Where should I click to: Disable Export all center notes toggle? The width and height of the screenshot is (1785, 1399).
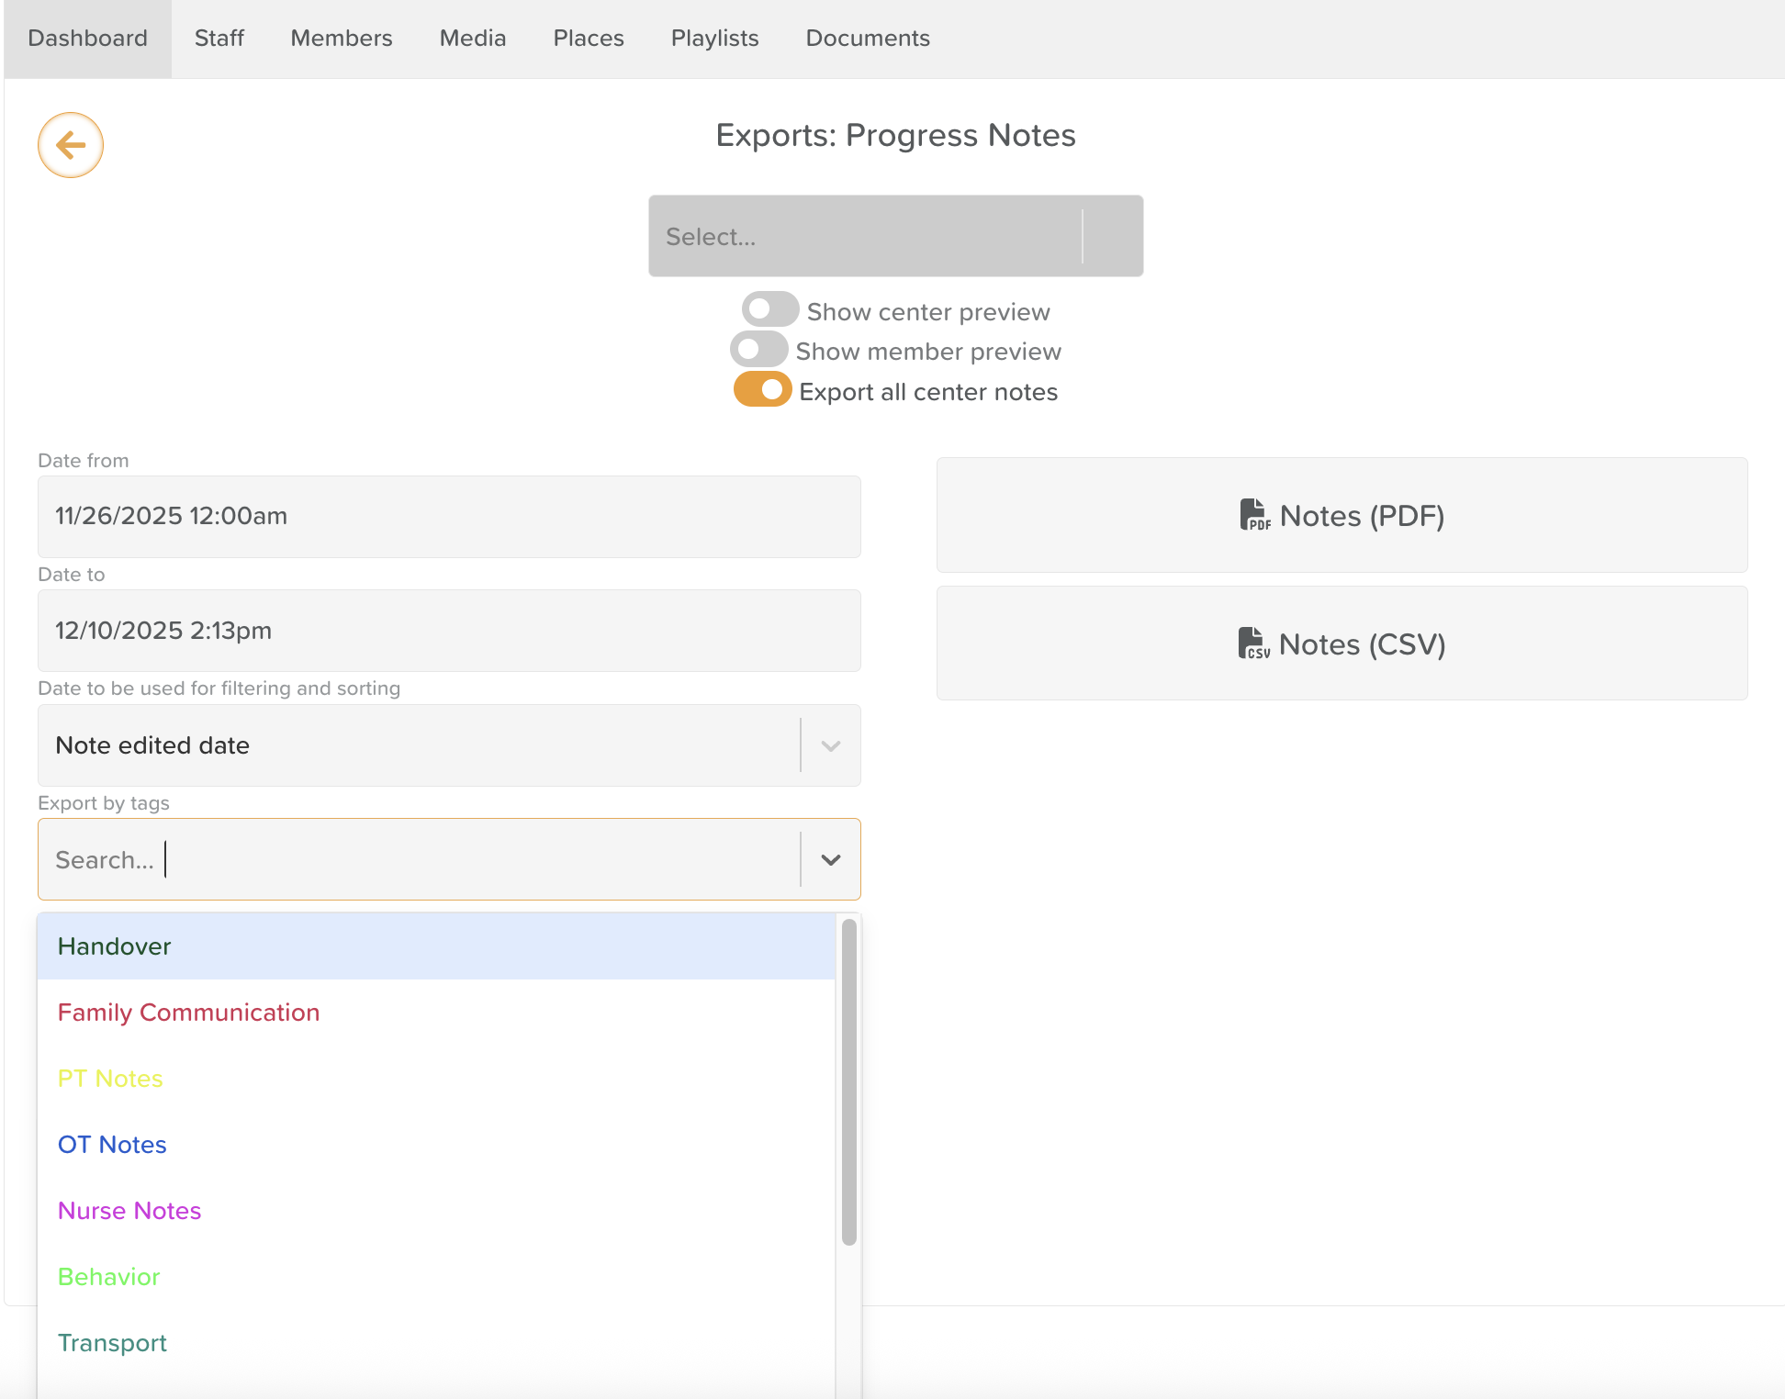click(x=762, y=390)
